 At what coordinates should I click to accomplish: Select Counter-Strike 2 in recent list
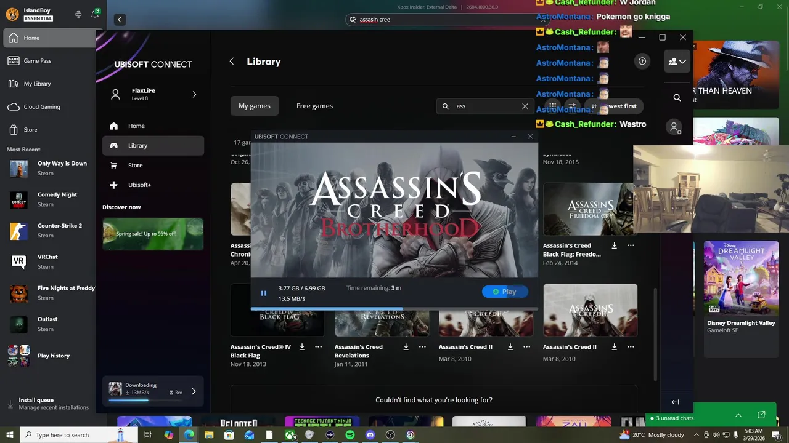49,231
